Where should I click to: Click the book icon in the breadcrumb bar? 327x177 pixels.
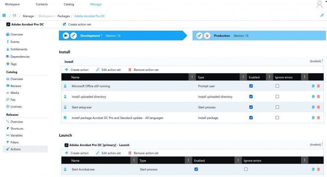tap(4, 15)
